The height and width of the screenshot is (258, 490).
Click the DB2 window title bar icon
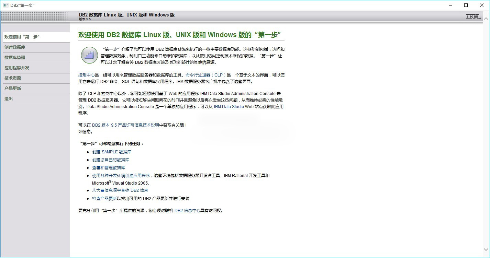pyautogui.click(x=5, y=5)
